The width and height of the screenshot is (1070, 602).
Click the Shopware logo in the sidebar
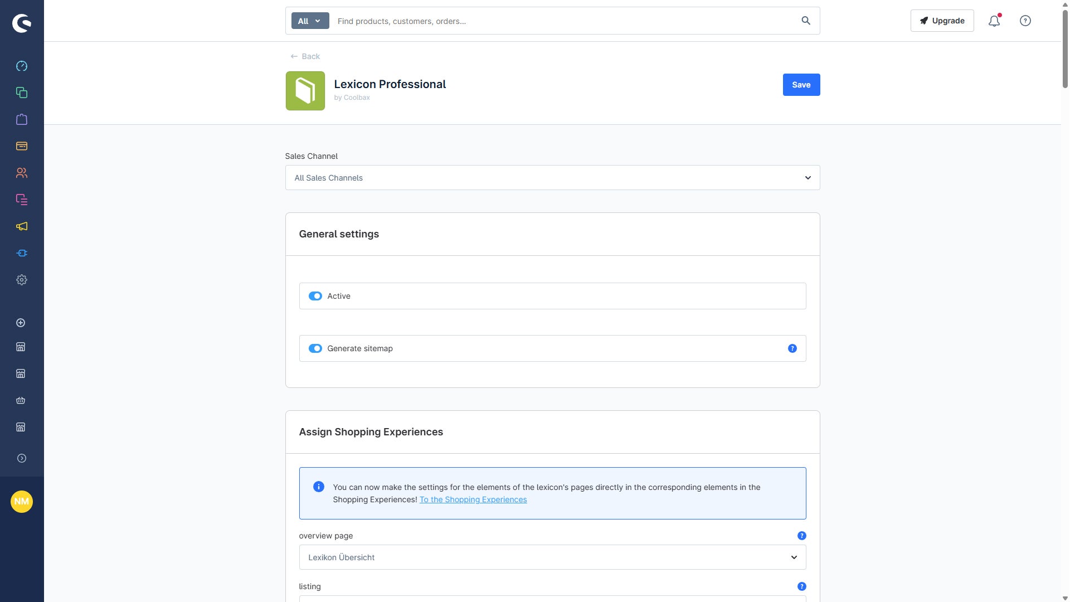[22, 23]
